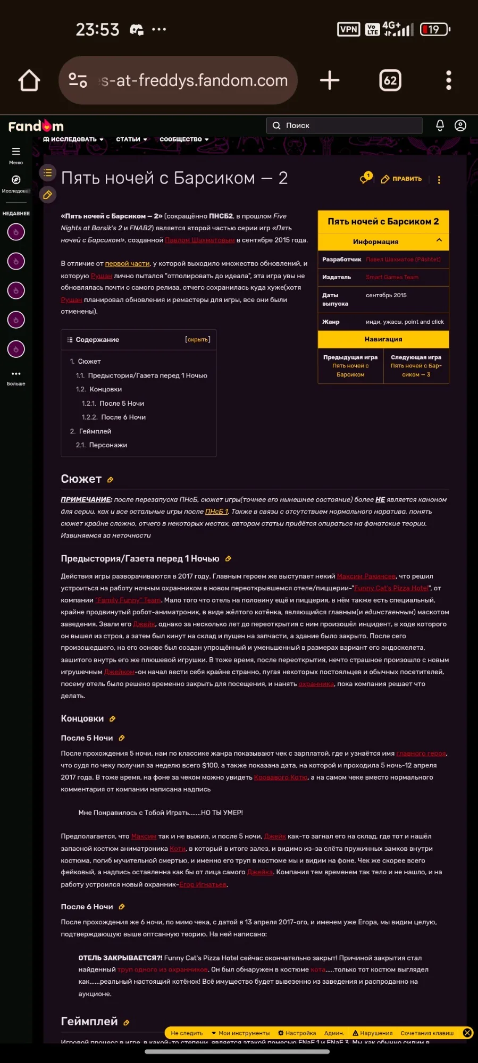This screenshot has width=478, height=1063.
Task: Tap the battery indicator showing 19
Action: (x=435, y=29)
